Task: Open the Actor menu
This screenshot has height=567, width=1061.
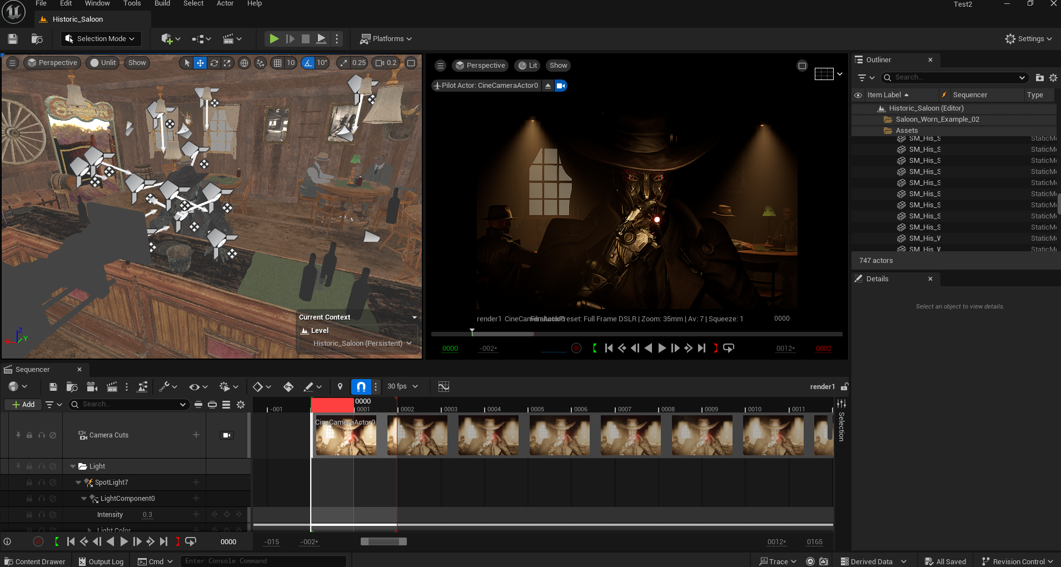Action: (x=225, y=4)
